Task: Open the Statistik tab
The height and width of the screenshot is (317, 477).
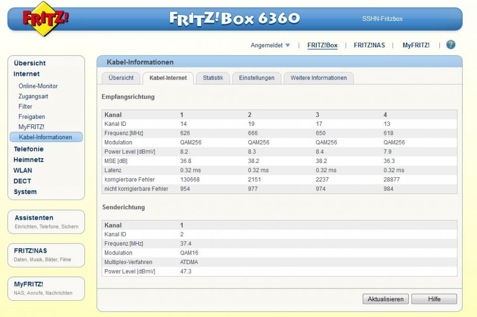Action: [x=213, y=78]
